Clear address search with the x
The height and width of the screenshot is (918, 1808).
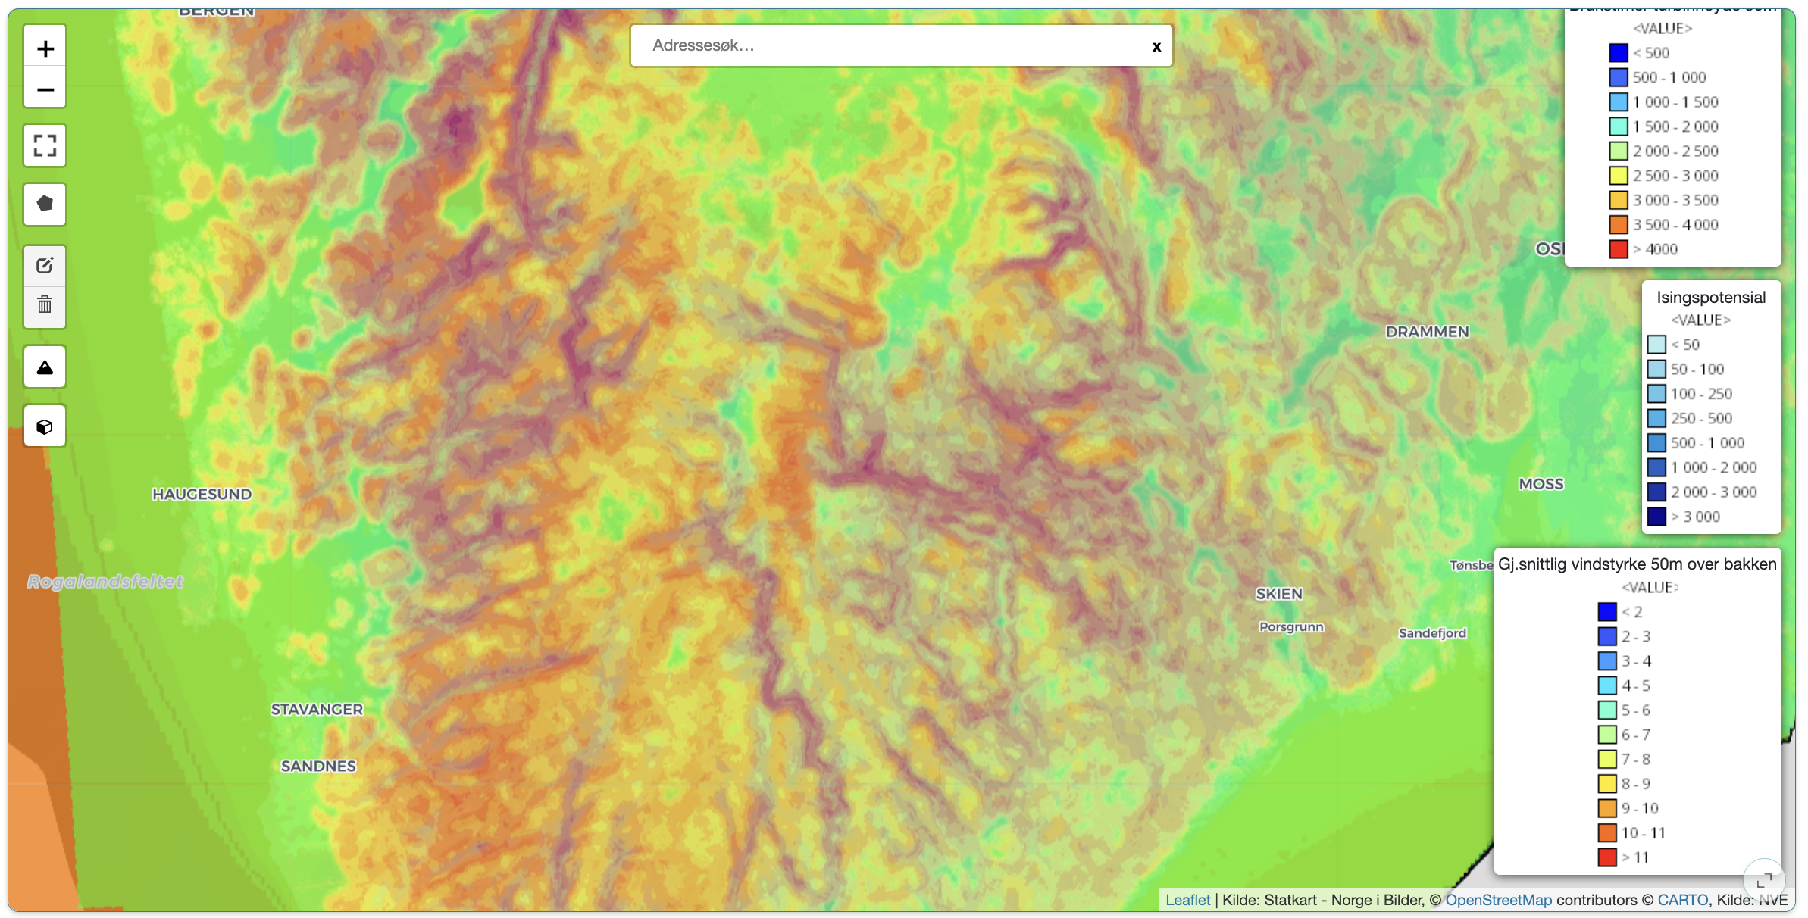tap(1156, 46)
